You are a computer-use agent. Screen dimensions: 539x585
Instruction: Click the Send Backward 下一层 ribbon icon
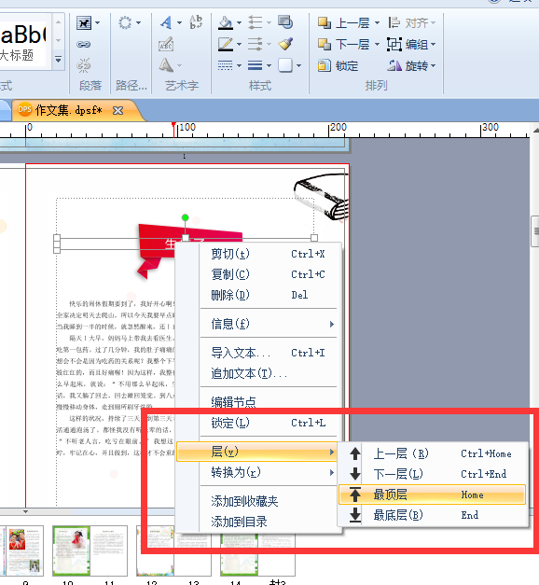click(325, 45)
